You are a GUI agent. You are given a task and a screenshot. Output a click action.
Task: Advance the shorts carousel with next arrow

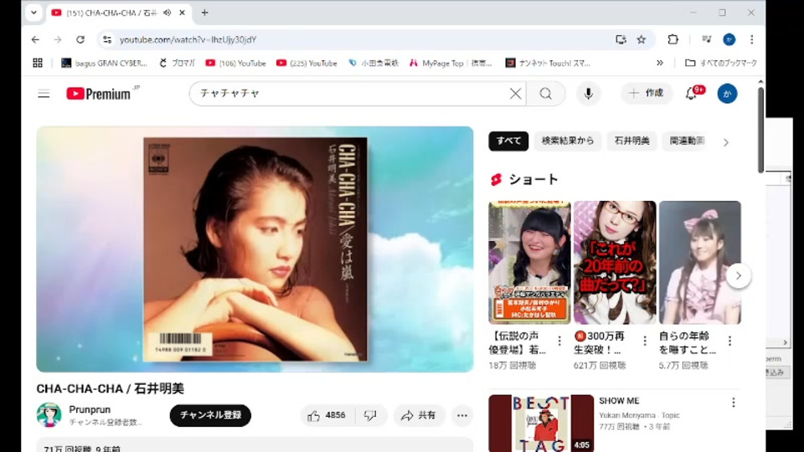pos(739,275)
